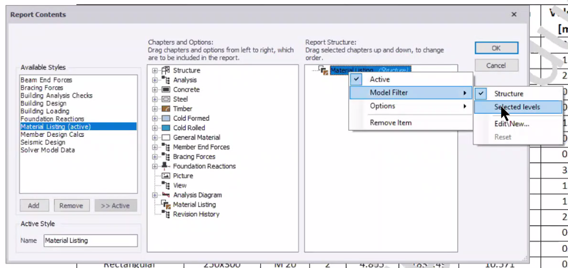Choose the Selected levels filter
Screen dimensions: 568x268
(x=518, y=107)
